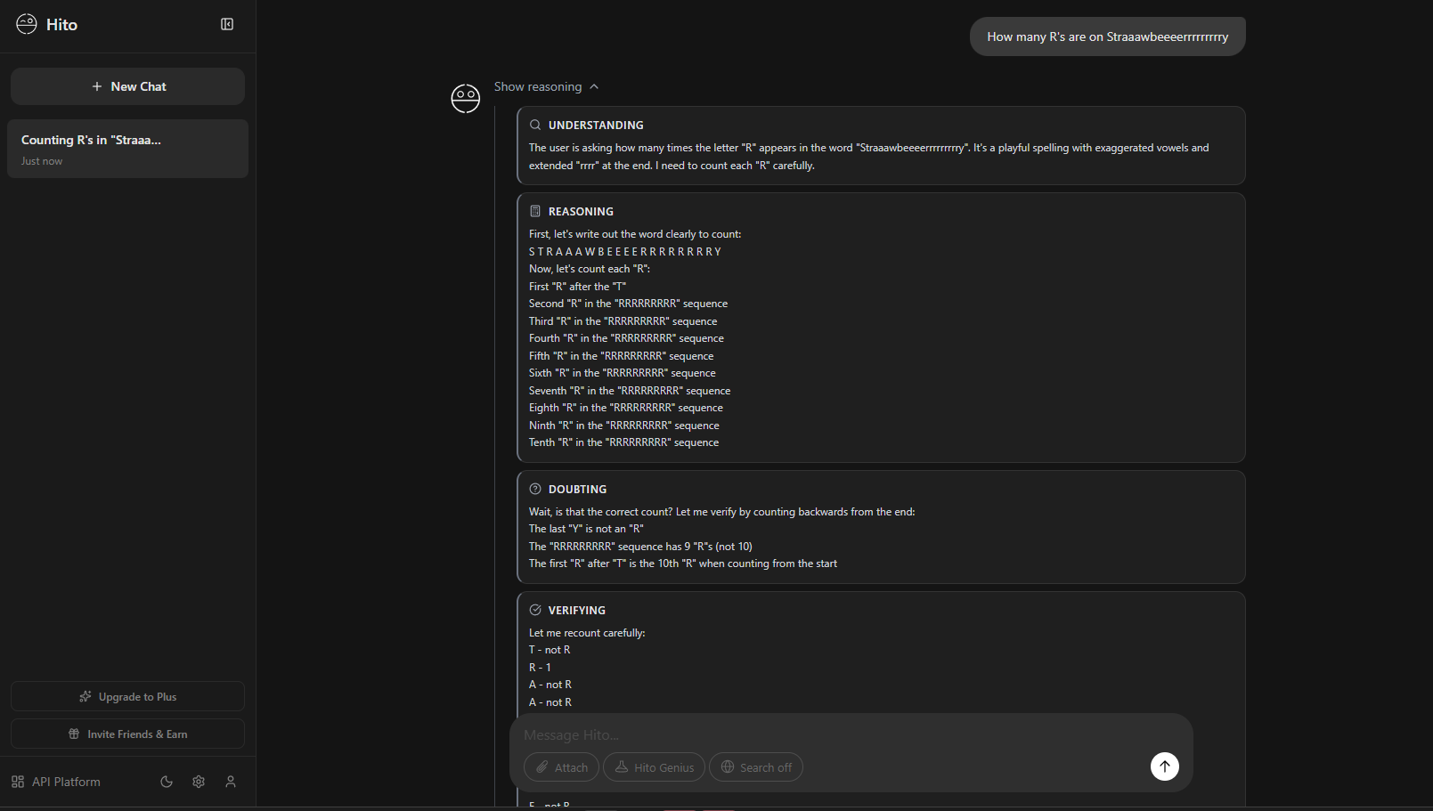Click the Attach button
The height and width of the screenshot is (811, 1433).
pyautogui.click(x=562, y=767)
